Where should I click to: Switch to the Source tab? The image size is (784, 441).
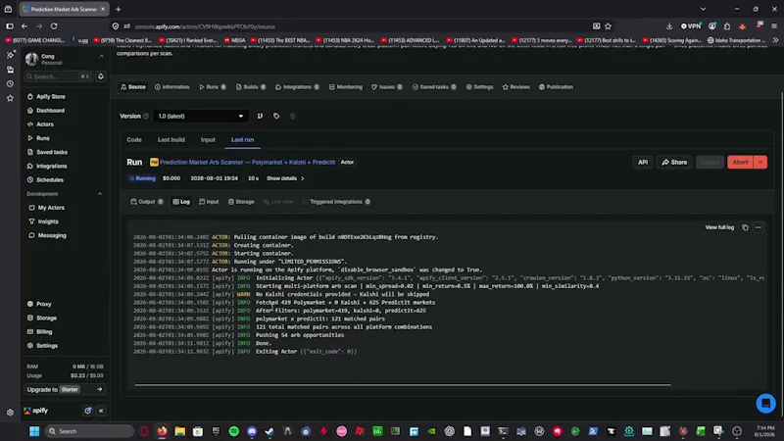pyautogui.click(x=133, y=87)
